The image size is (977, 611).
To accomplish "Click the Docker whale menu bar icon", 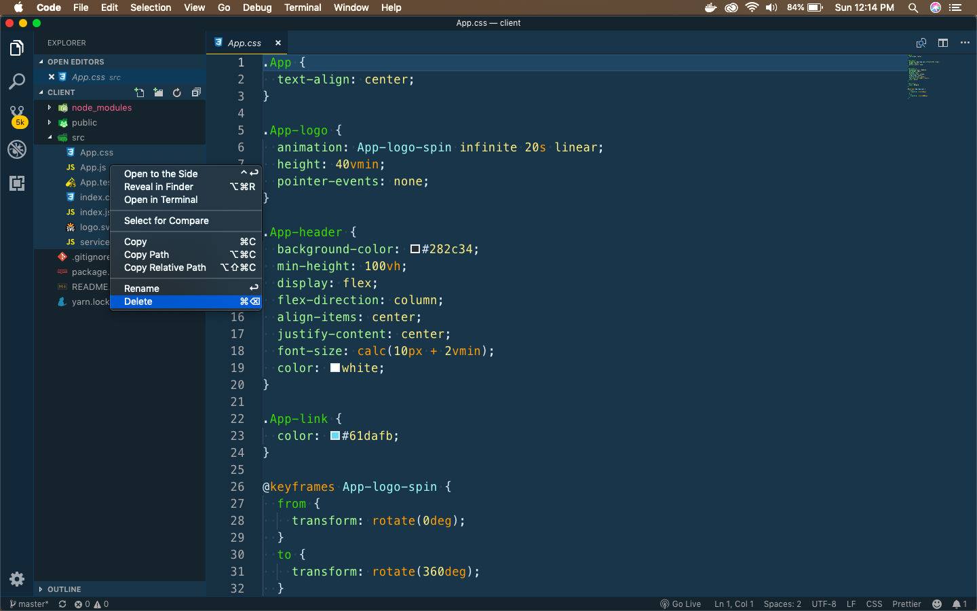I will [710, 7].
